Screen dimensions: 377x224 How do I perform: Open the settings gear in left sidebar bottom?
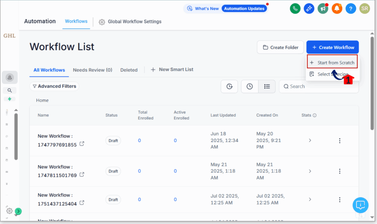(x=9, y=211)
